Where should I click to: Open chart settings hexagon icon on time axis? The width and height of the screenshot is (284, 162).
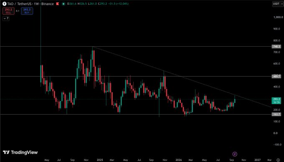click(278, 160)
